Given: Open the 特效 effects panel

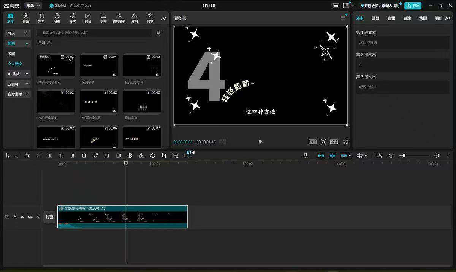Looking at the screenshot, I should 73,18.
